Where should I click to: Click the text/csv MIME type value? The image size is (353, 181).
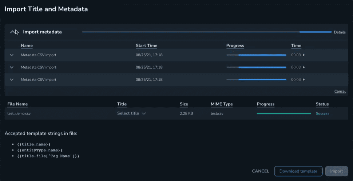coord(217,113)
